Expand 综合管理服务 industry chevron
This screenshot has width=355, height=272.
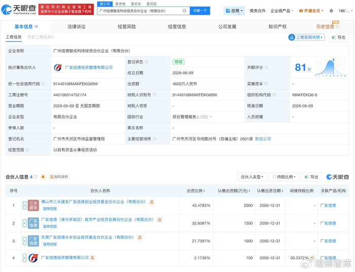click(x=211, y=117)
